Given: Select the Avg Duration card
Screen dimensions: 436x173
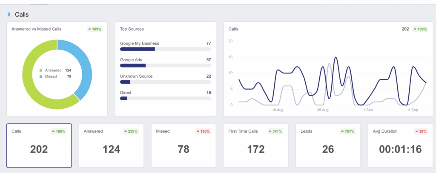Looking at the screenshot, I should pyautogui.click(x=400, y=146).
